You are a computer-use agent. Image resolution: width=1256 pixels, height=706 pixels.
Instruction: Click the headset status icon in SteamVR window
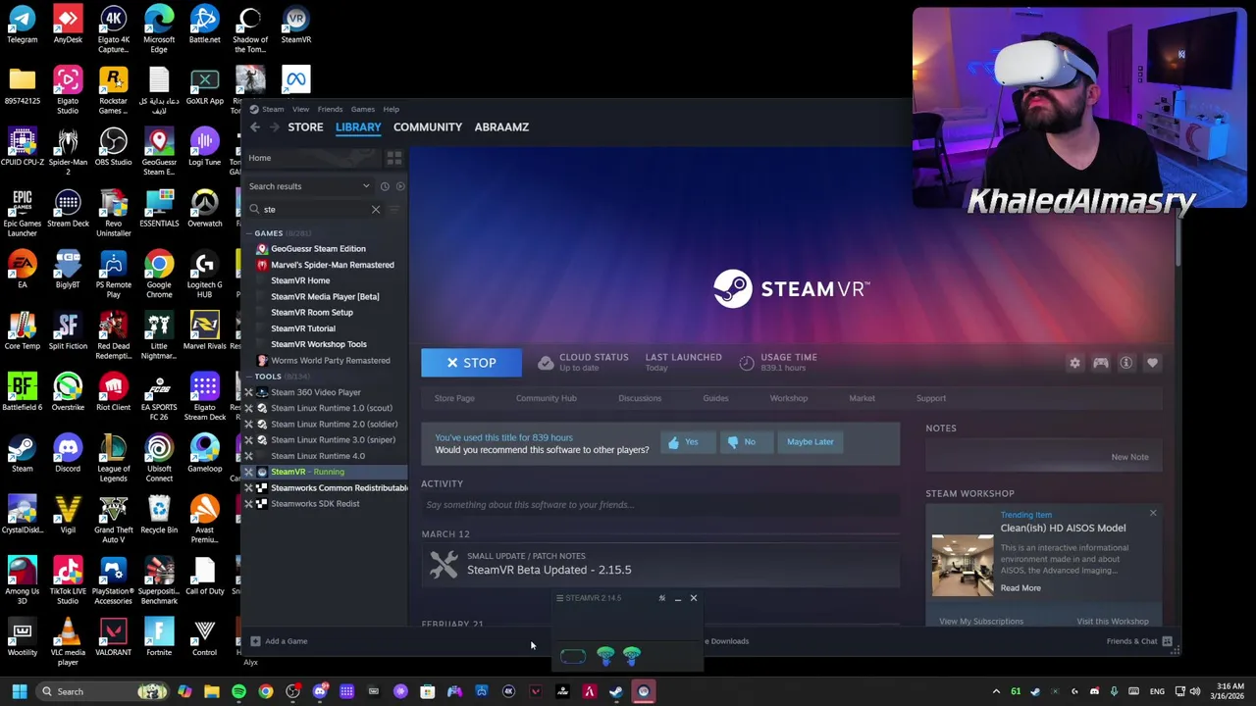pos(573,656)
